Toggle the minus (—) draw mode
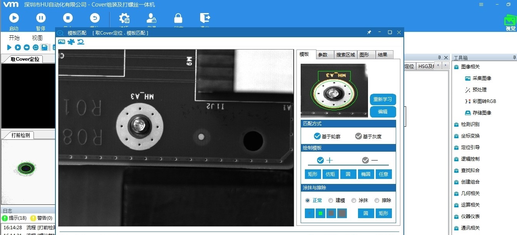The image size is (517, 235). (365, 160)
